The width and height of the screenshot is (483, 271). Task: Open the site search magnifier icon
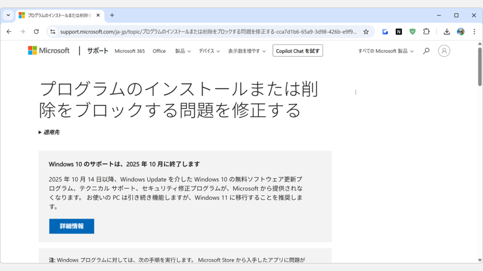click(x=426, y=51)
